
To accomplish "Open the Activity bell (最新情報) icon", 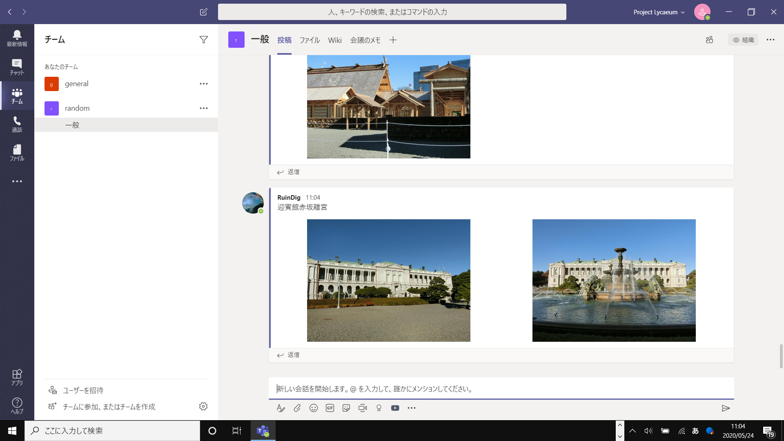I will pos(17,38).
